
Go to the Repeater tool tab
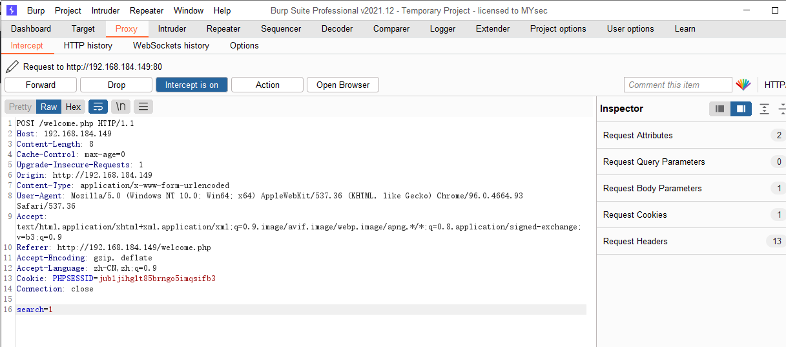click(x=223, y=28)
